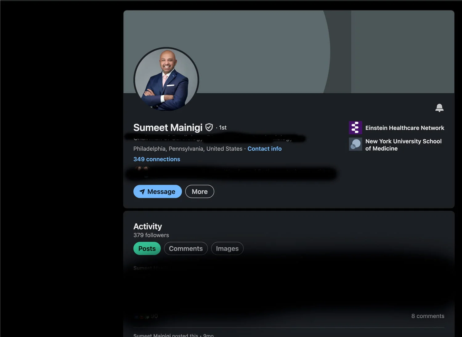The width and height of the screenshot is (462, 337).
Task: Click New York University School of Medicine text
Action: pos(403,145)
